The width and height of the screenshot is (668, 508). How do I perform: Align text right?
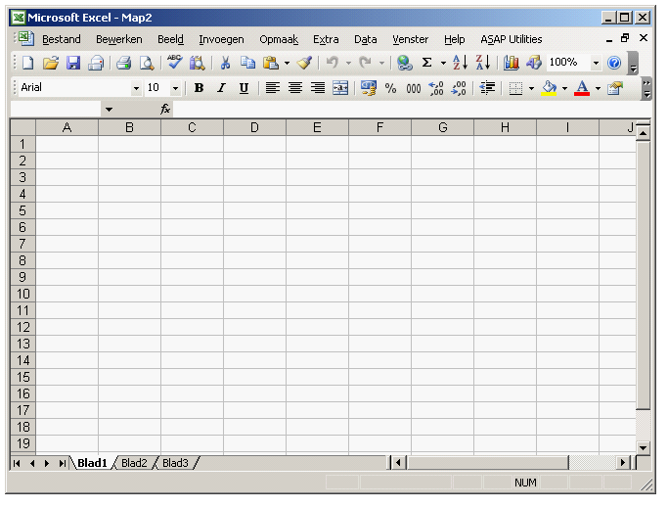318,88
